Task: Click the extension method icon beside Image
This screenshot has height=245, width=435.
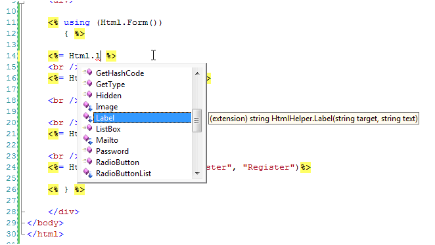Action: pyautogui.click(x=88, y=107)
